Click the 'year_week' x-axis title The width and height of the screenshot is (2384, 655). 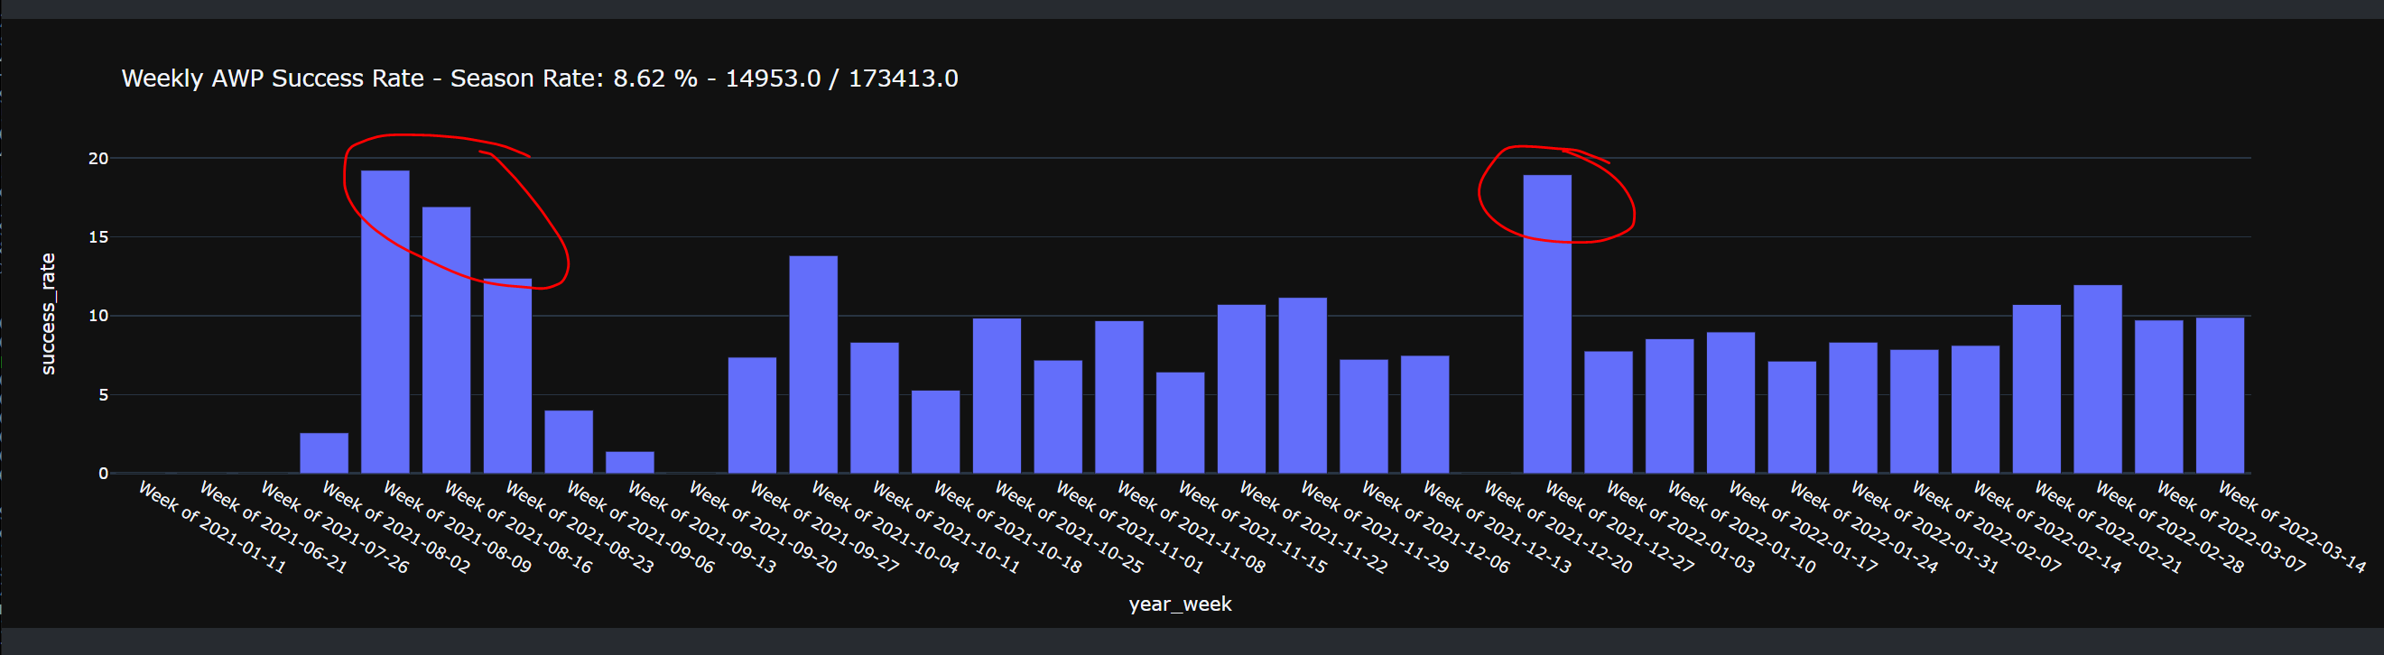1180,604
